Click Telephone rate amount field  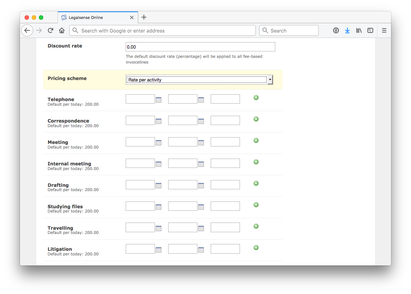click(225, 99)
